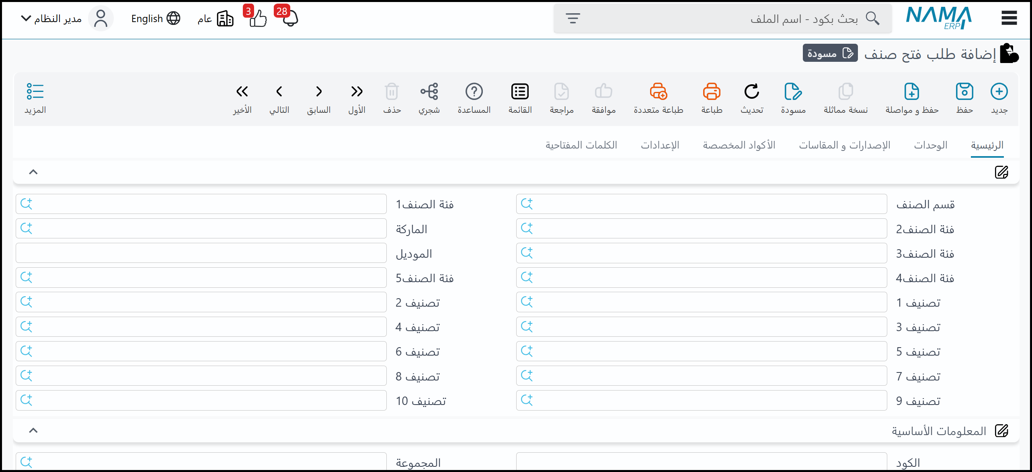Click the Multiple print (طباعة متعددة) icon

[658, 92]
